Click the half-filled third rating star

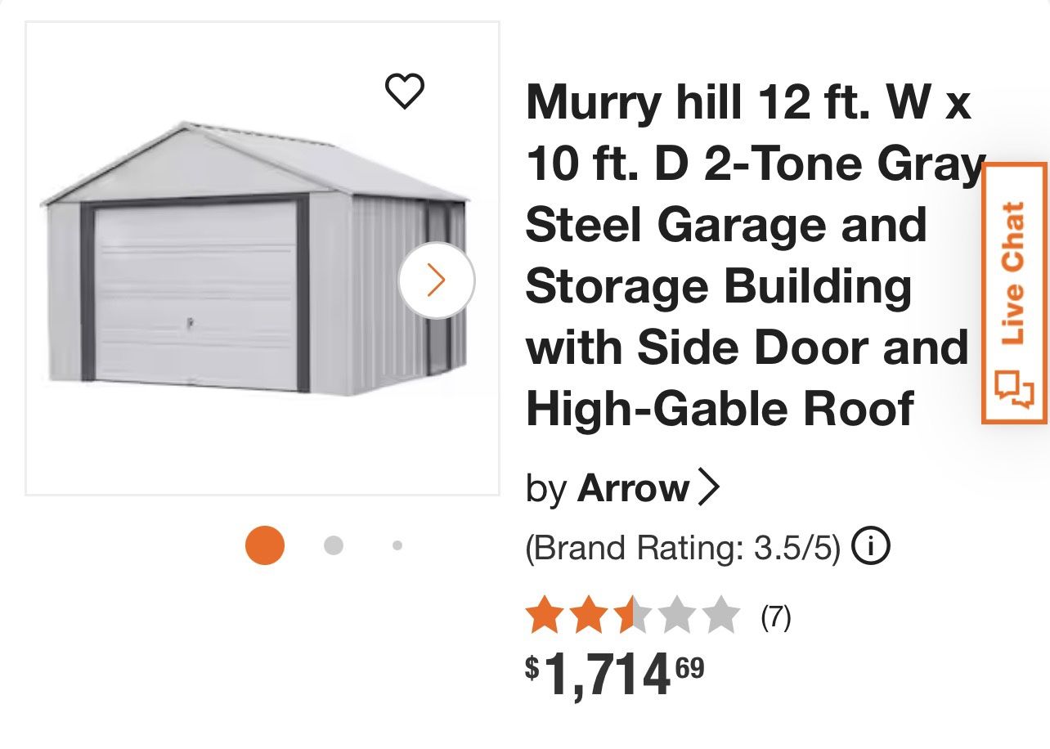click(x=630, y=616)
